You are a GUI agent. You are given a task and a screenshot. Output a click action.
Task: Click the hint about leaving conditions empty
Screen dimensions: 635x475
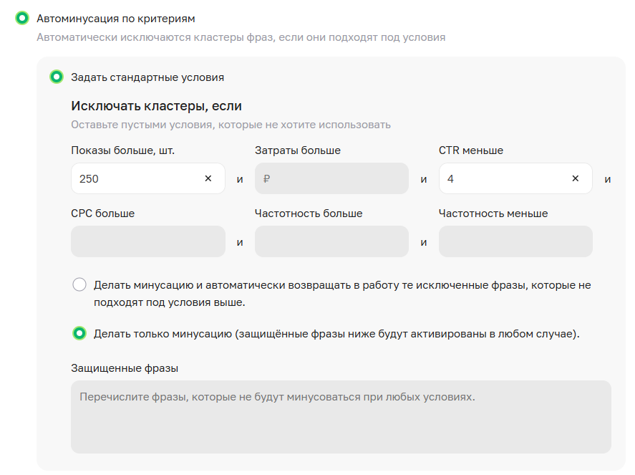point(231,125)
